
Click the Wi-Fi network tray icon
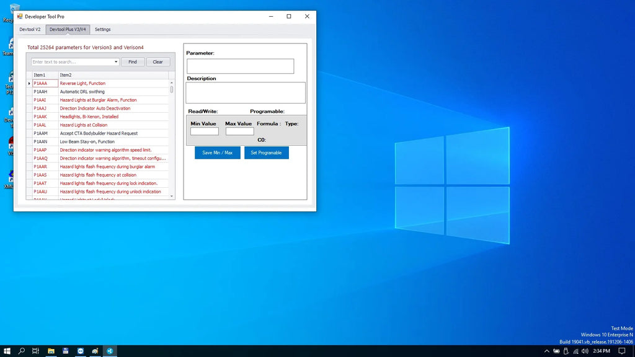(576, 351)
